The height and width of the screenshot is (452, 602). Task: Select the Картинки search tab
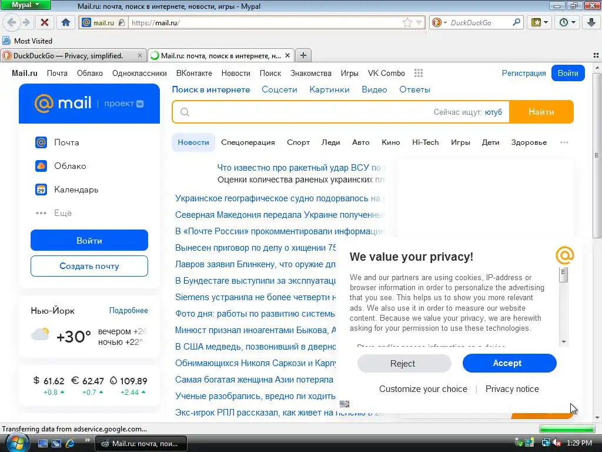(329, 89)
